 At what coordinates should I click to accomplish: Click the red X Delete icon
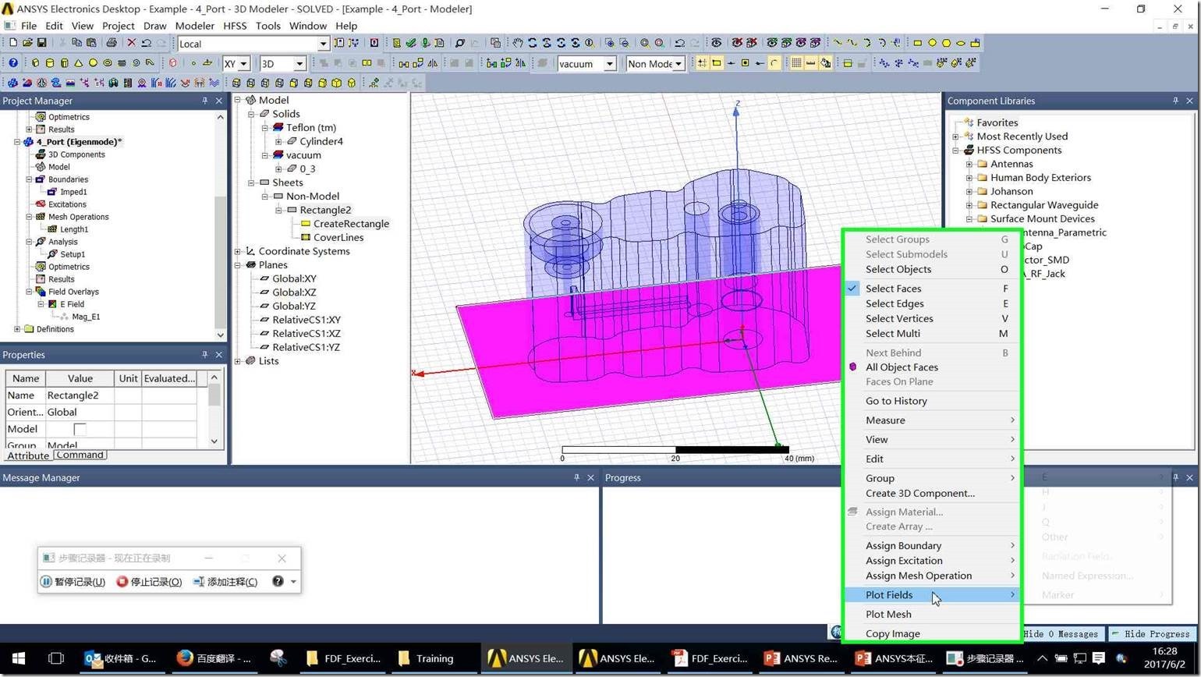[x=131, y=43]
